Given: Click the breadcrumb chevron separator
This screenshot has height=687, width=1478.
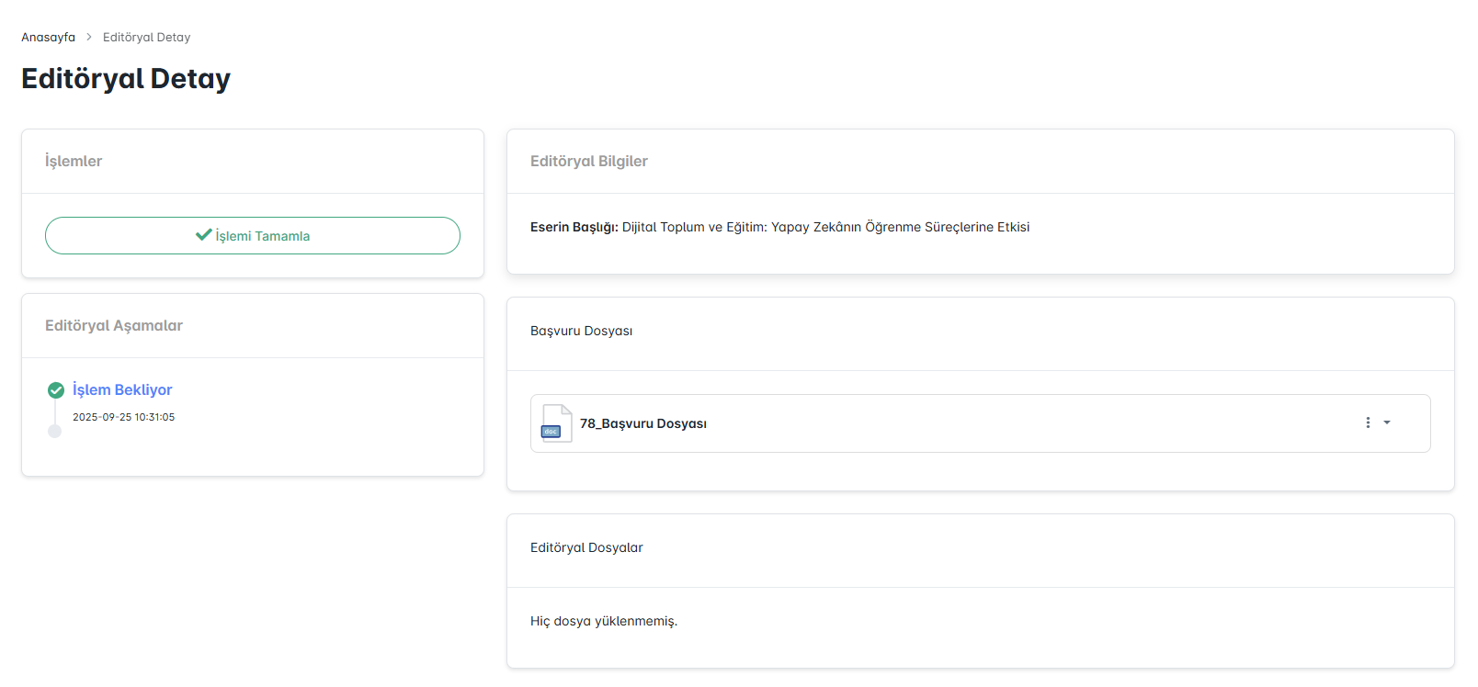Looking at the screenshot, I should [89, 38].
